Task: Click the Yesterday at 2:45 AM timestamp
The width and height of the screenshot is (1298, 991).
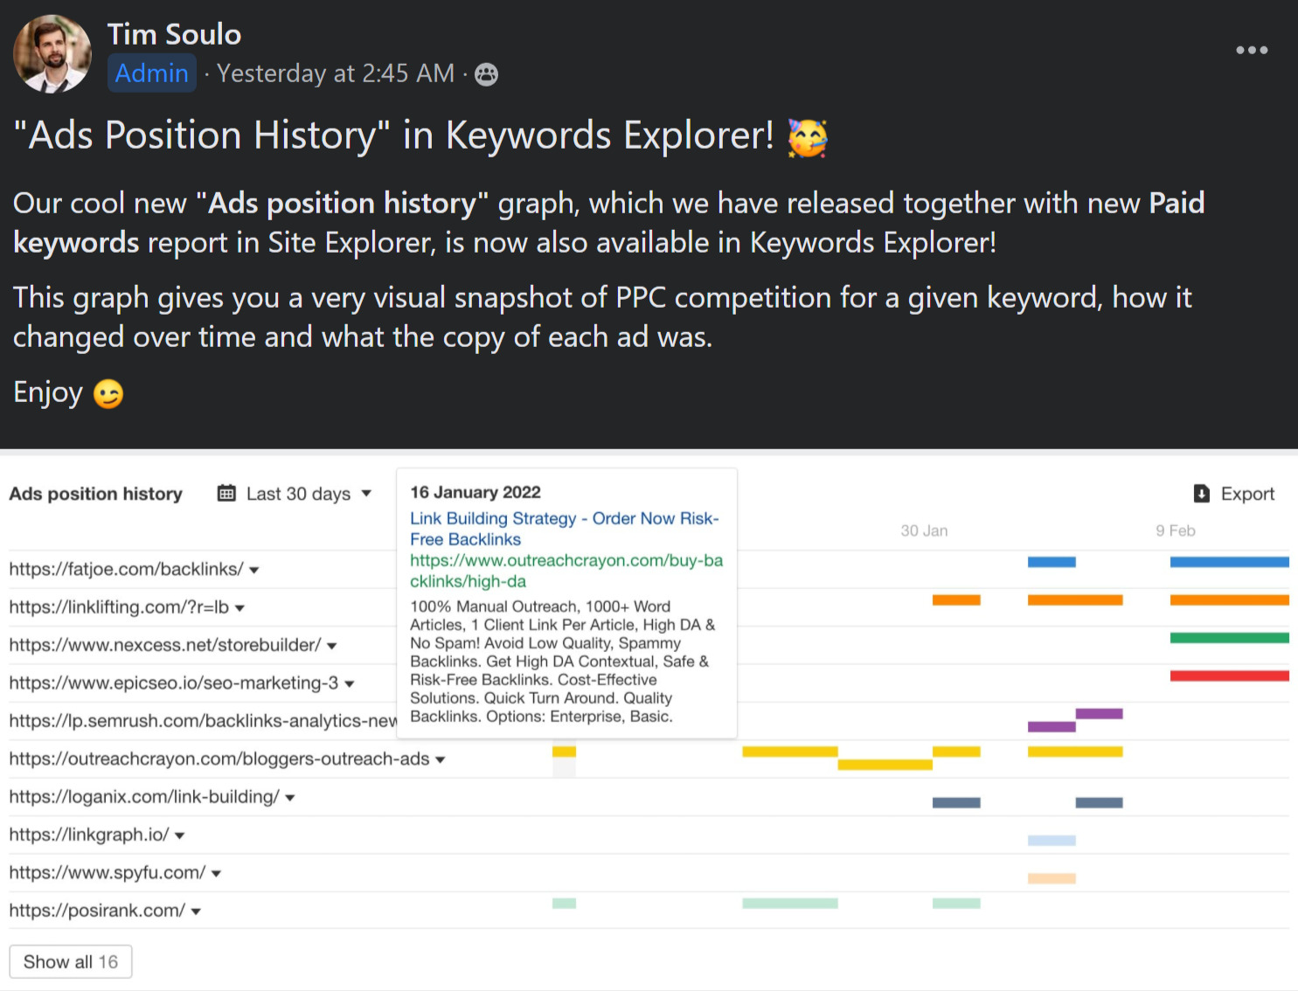Action: point(337,73)
